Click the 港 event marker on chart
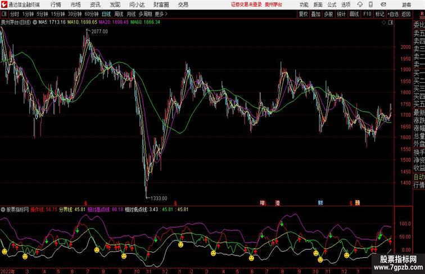Image resolution: width=425 pixels, height=274 pixels. pyautogui.click(x=277, y=203)
